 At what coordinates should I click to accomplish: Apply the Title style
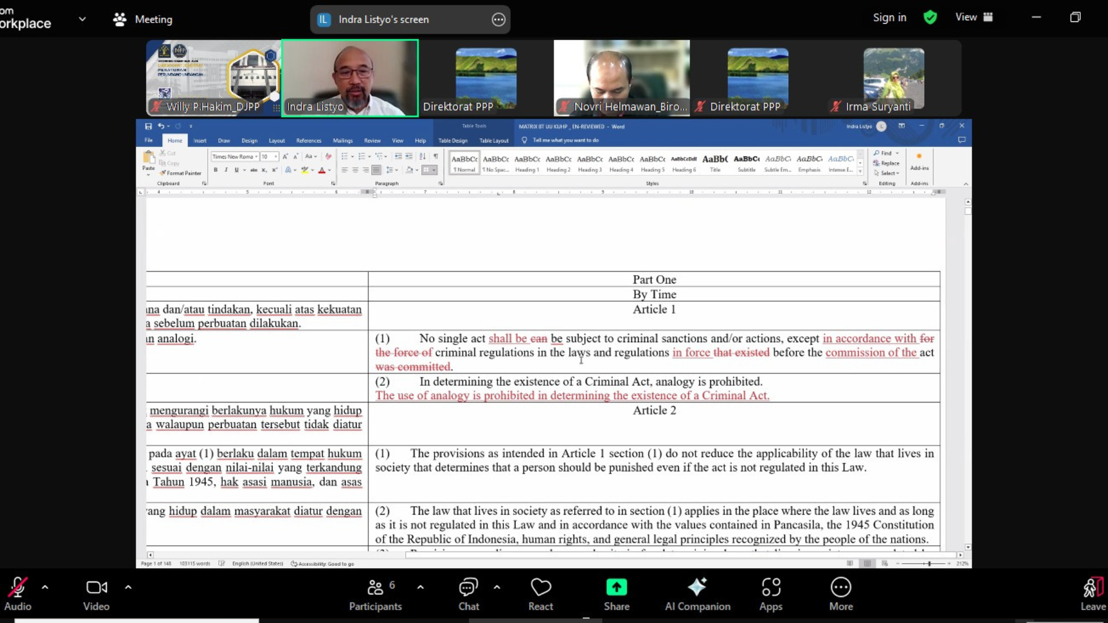715,163
